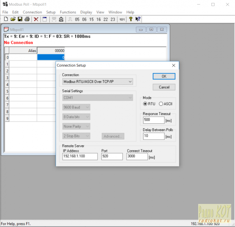Confirm Connection Setup with OK
The image size is (235, 227).
click(x=164, y=76)
